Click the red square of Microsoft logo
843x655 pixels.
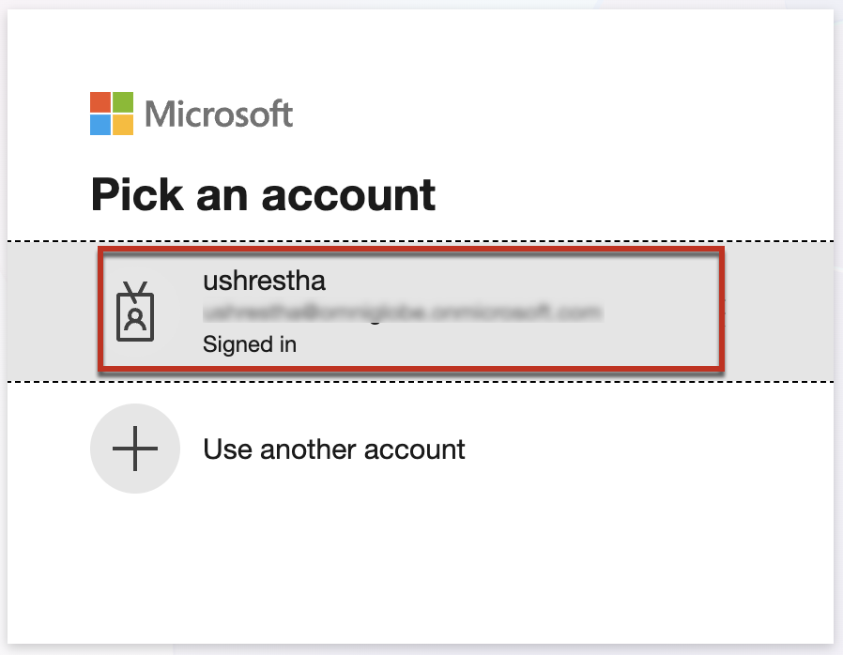(x=101, y=102)
